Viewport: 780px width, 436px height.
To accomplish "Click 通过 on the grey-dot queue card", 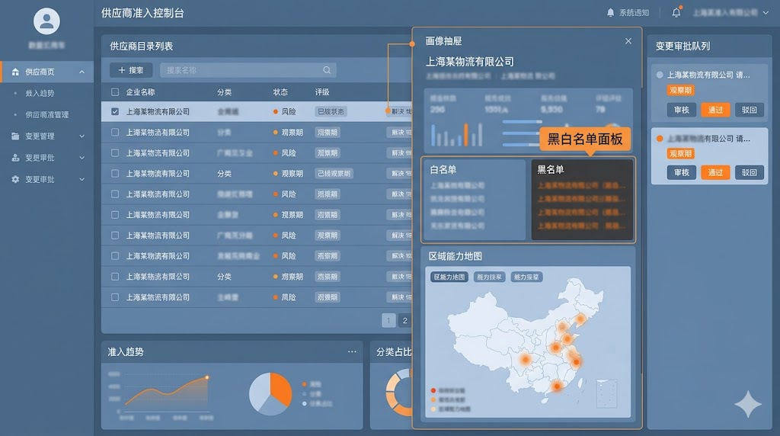I will pyautogui.click(x=715, y=110).
